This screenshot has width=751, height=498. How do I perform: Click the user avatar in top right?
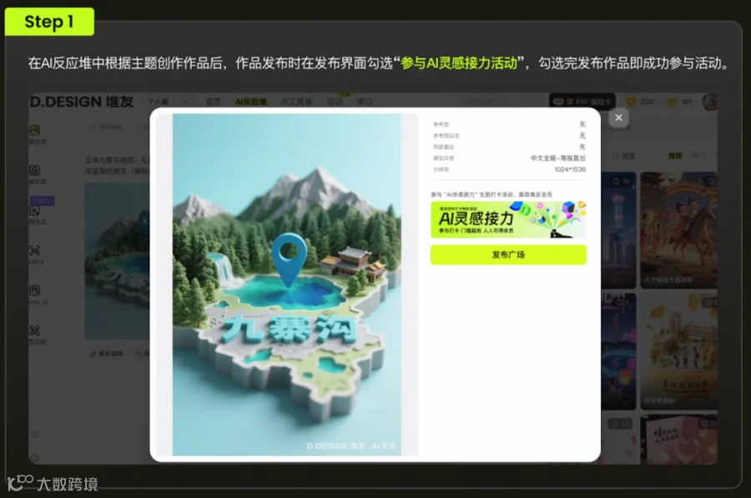tap(709, 102)
